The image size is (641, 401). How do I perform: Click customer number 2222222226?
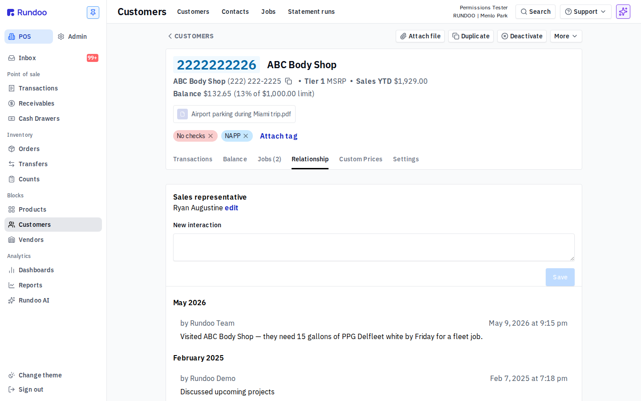pos(216,65)
